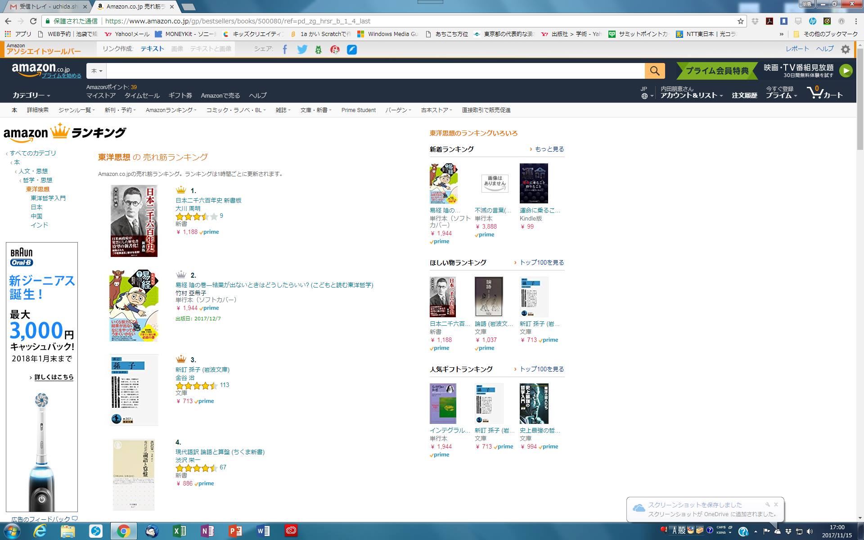Viewport: 864px width, 540px height.
Task: Open Prime Student menu item
Action: pos(358,110)
